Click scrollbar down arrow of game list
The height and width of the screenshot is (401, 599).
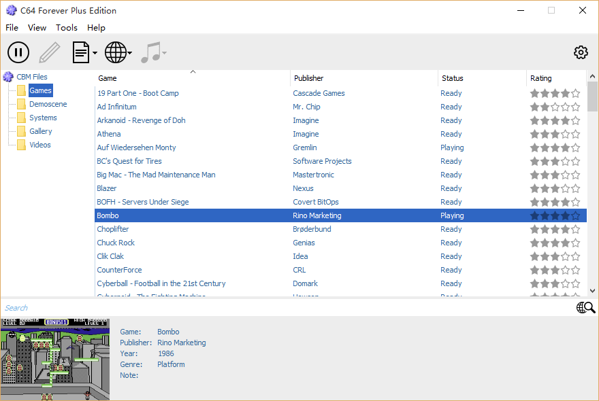click(592, 291)
